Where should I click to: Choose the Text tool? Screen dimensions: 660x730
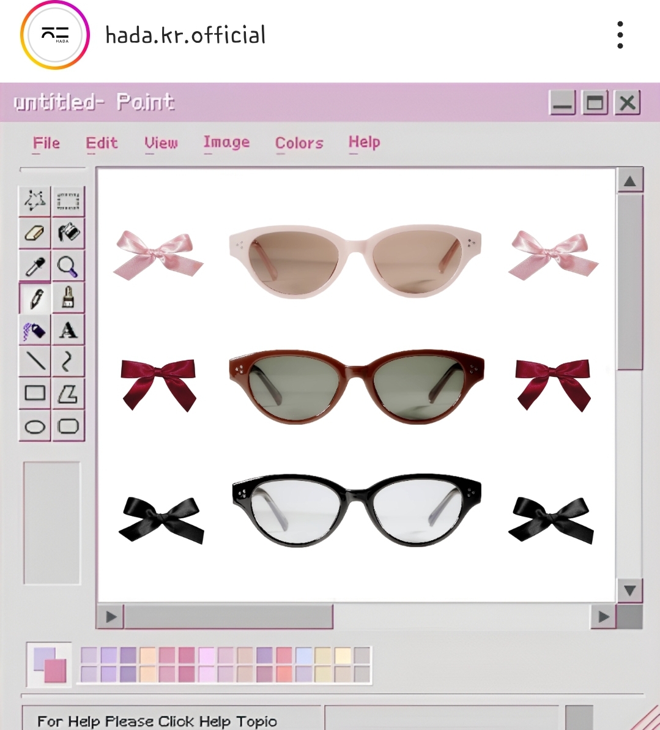click(68, 330)
